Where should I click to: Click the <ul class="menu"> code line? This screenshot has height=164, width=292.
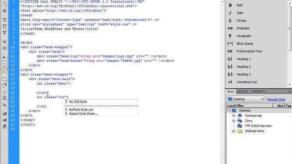click(53, 83)
